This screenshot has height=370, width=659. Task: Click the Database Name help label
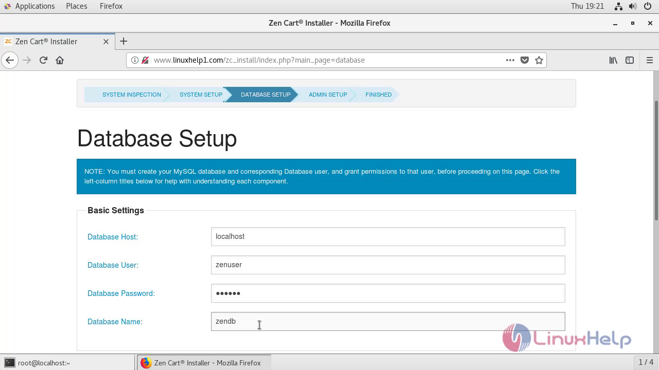click(x=115, y=322)
